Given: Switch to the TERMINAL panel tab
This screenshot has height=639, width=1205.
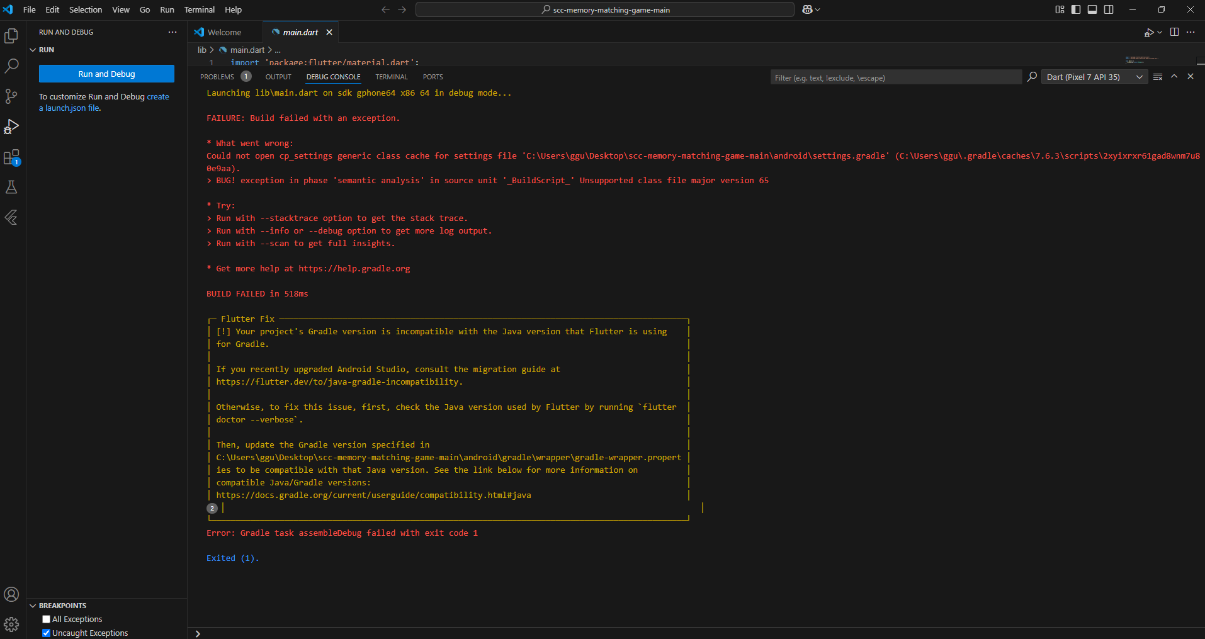Looking at the screenshot, I should (x=392, y=77).
